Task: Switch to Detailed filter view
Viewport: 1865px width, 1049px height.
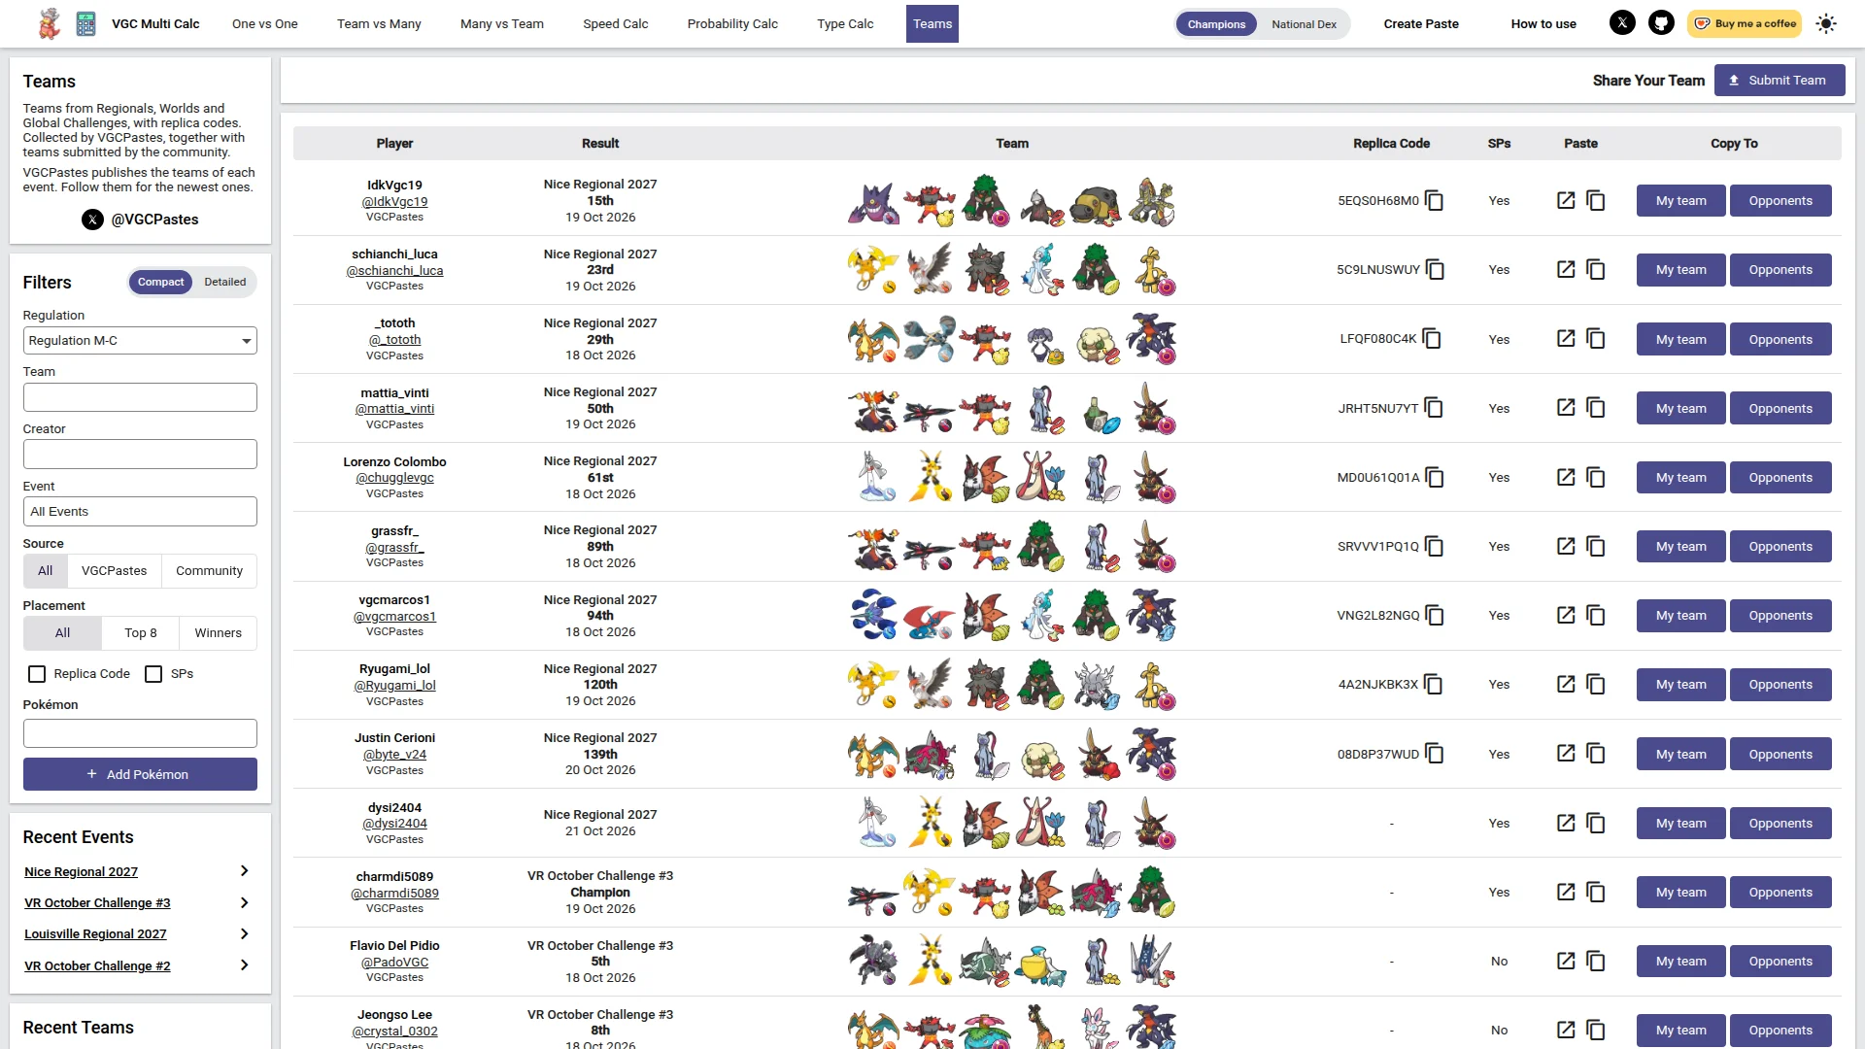Action: click(224, 282)
